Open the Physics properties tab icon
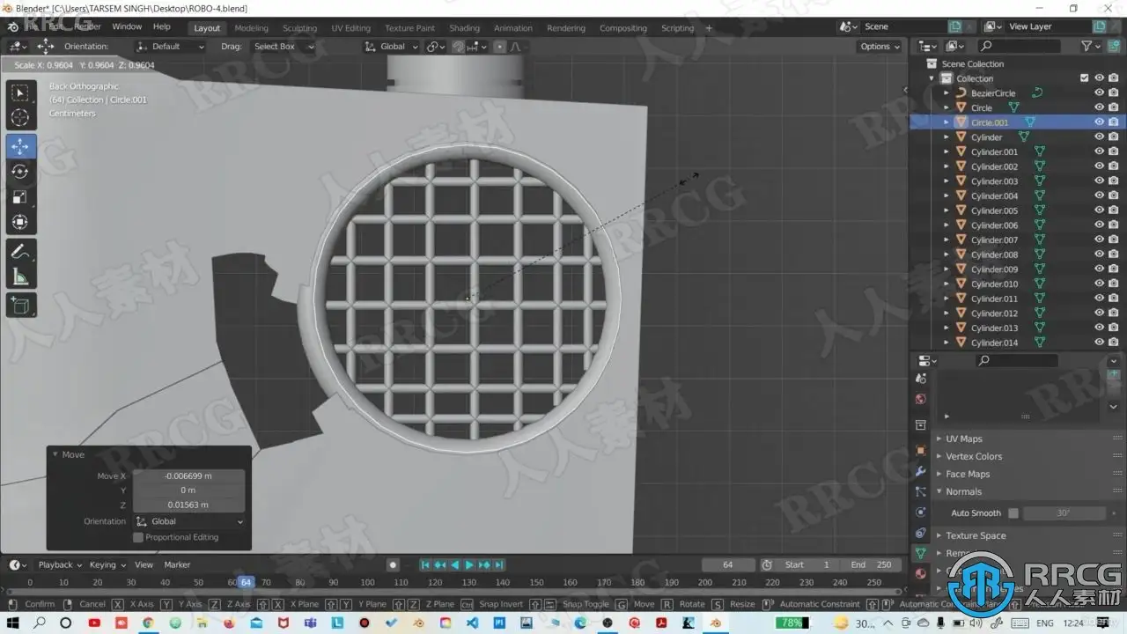The image size is (1127, 634). [921, 512]
